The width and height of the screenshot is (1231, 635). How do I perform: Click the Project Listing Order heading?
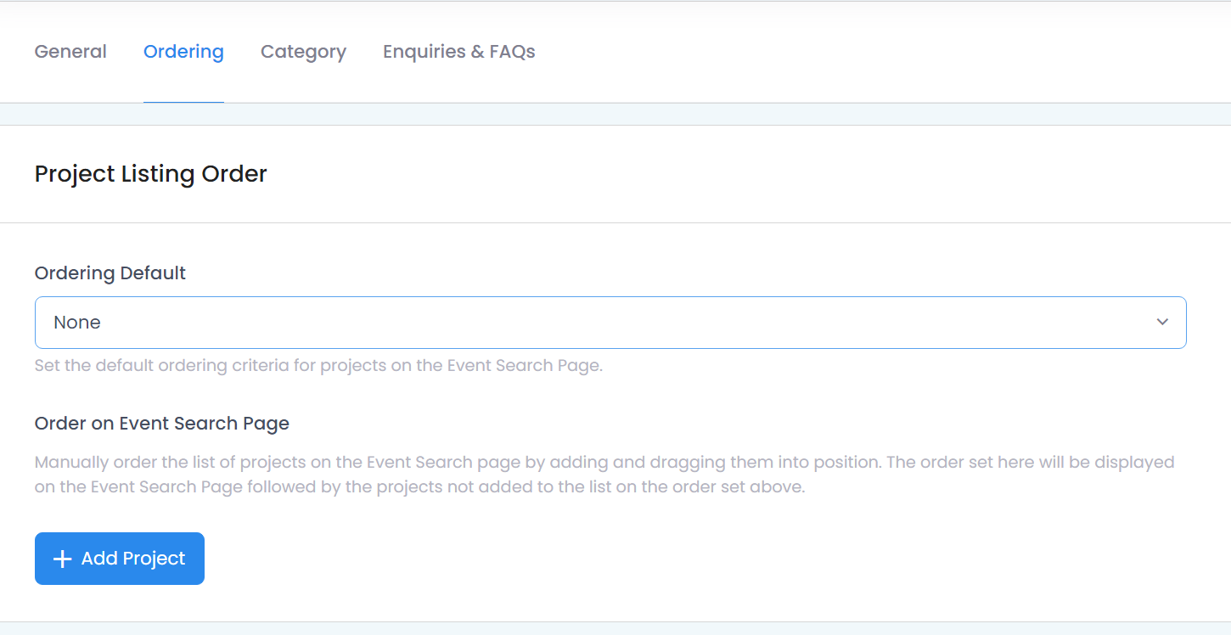(151, 174)
